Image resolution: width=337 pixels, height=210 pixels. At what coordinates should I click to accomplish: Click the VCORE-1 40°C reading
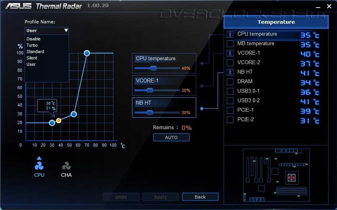pos(310,54)
